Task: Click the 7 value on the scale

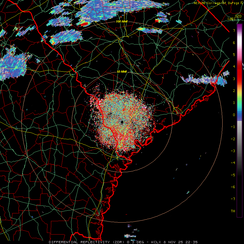Action: [x=234, y=30]
